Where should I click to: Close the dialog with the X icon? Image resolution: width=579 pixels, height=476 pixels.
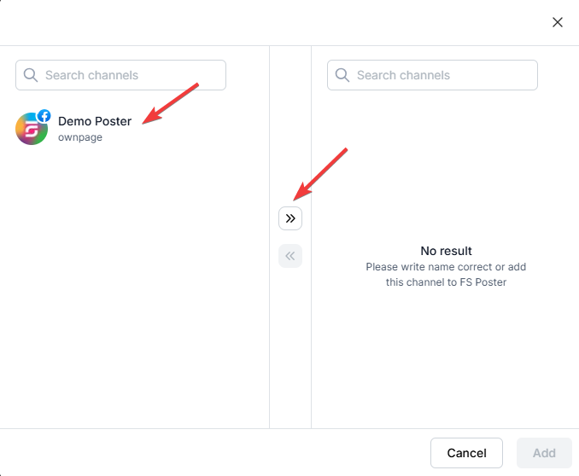(x=557, y=22)
